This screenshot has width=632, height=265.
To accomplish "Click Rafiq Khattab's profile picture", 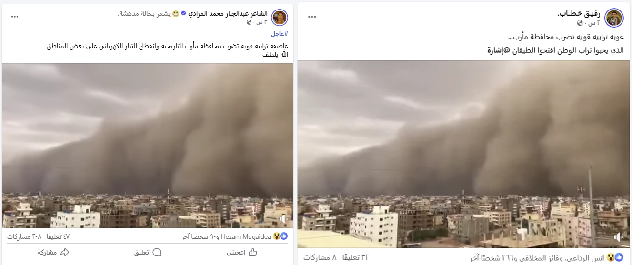I will pyautogui.click(x=614, y=18).
